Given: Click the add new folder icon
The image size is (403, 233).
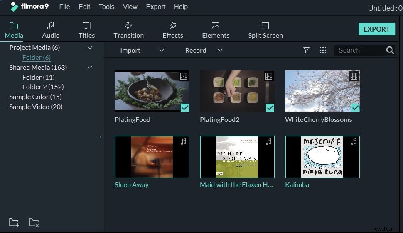Looking at the screenshot, I should [x=14, y=223].
